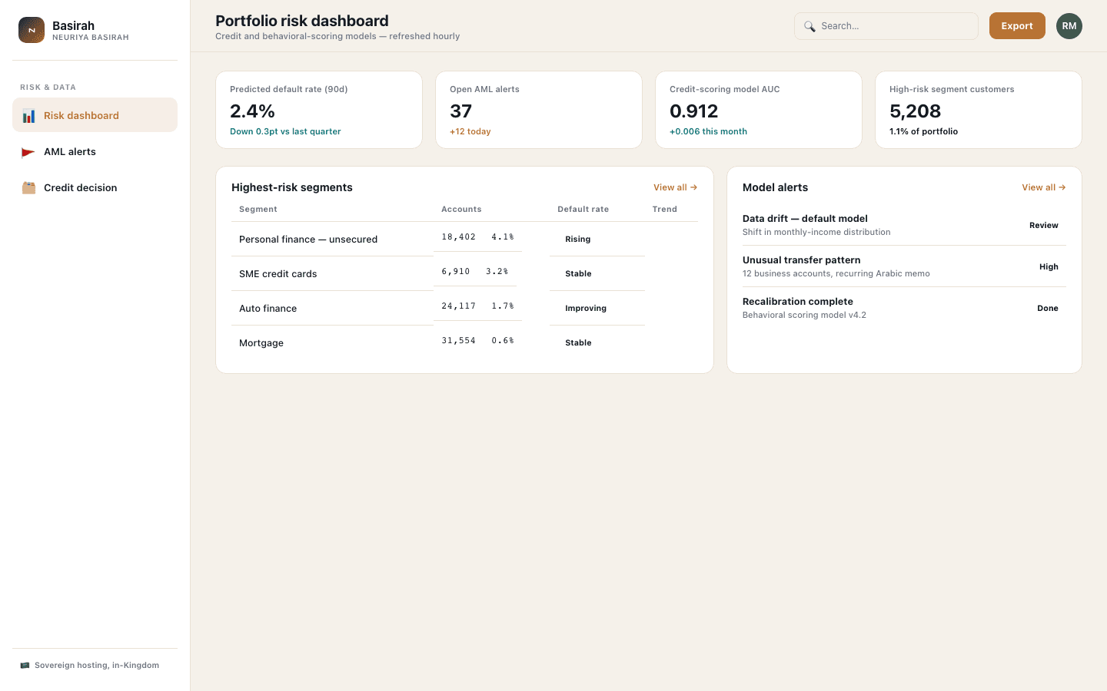The height and width of the screenshot is (691, 1107).
Task: Click the Trend column header
Action: (x=665, y=209)
